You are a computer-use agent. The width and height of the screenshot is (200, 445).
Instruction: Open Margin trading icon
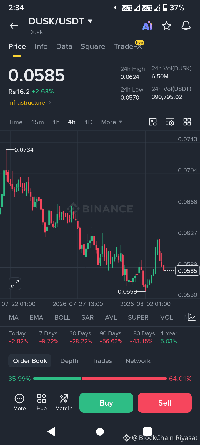click(64, 402)
